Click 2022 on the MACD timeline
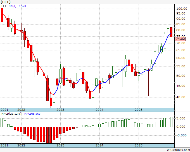 [21, 145]
